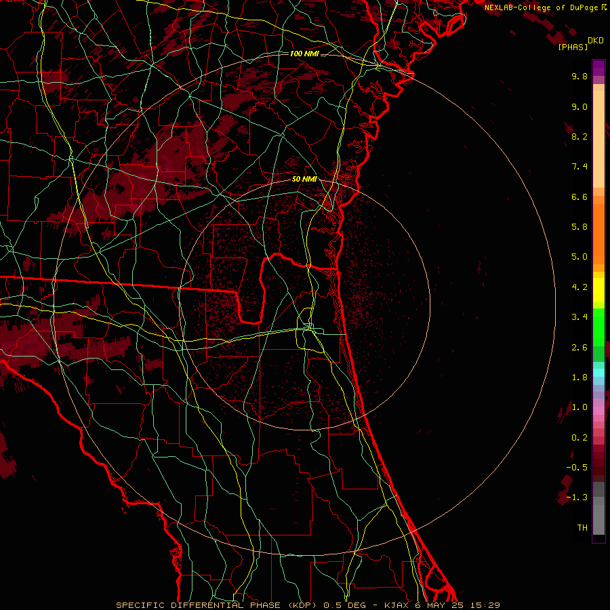Viewport: 610px width, 610px height.
Task: Select the 8.2 value on the color scale
Action: pos(579,136)
